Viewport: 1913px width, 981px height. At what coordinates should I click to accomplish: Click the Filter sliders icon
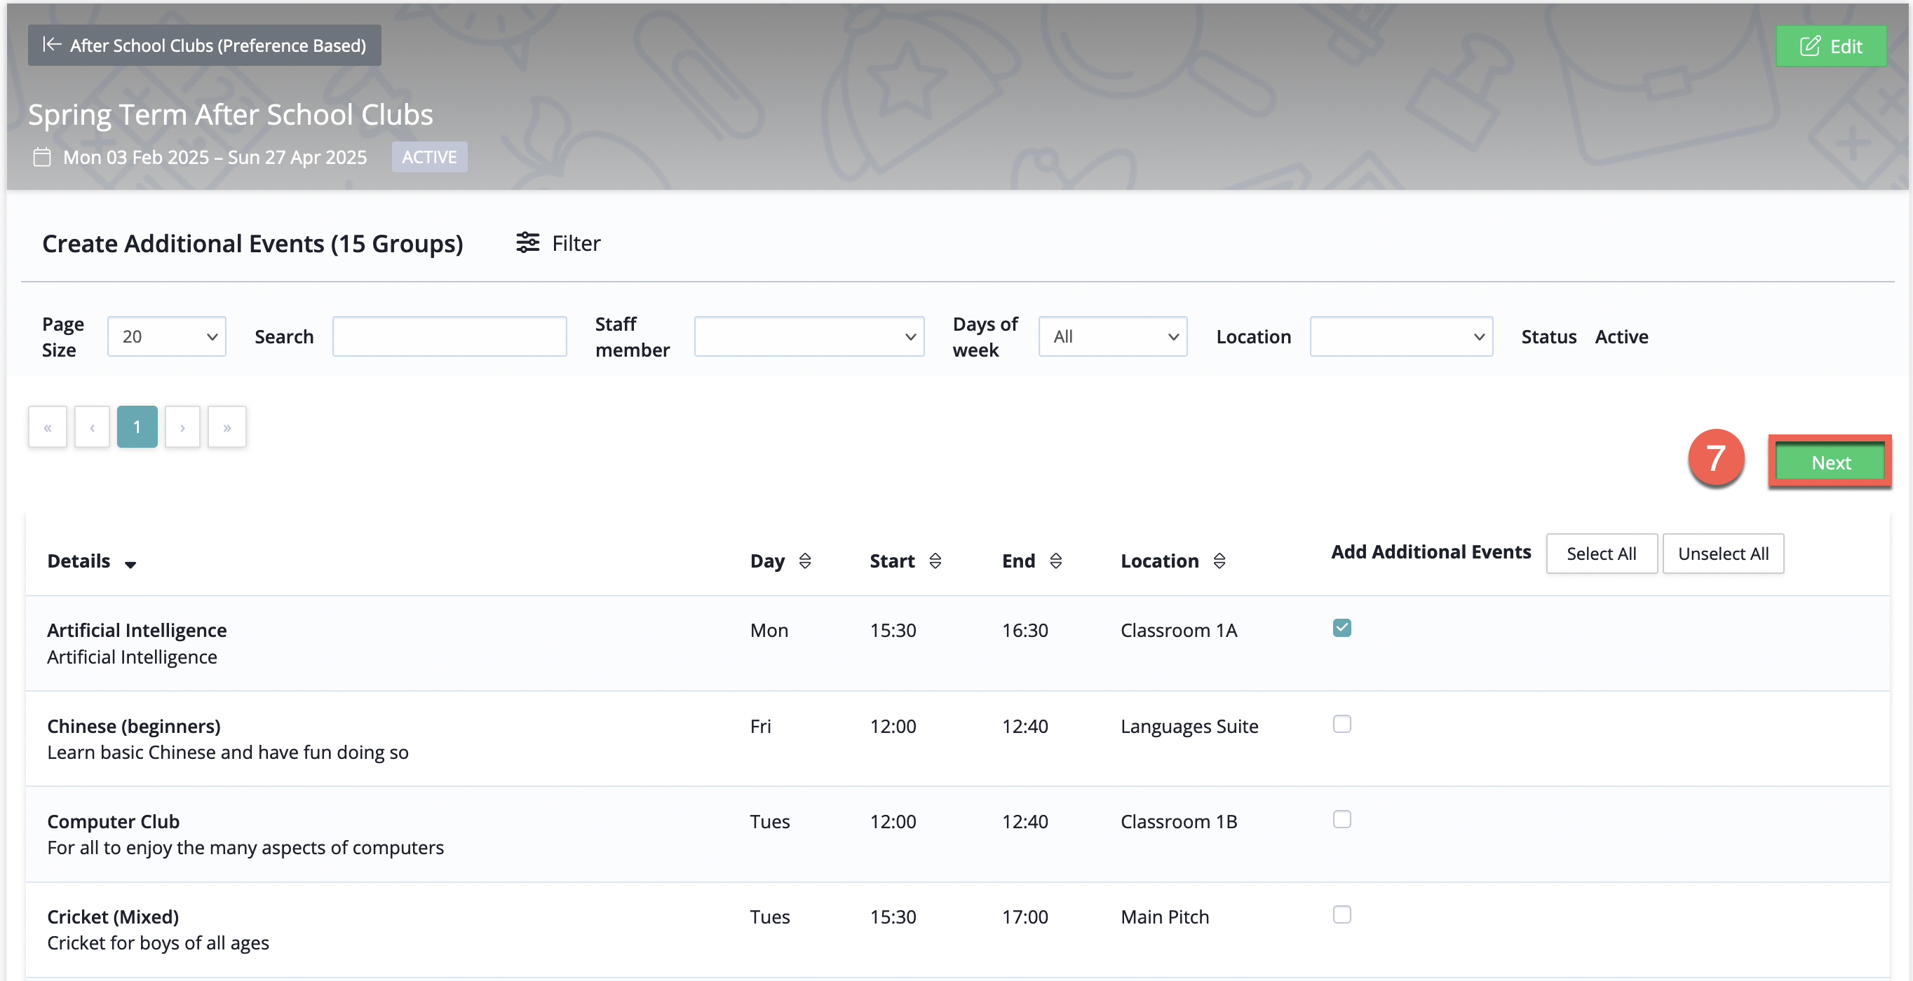click(x=527, y=242)
